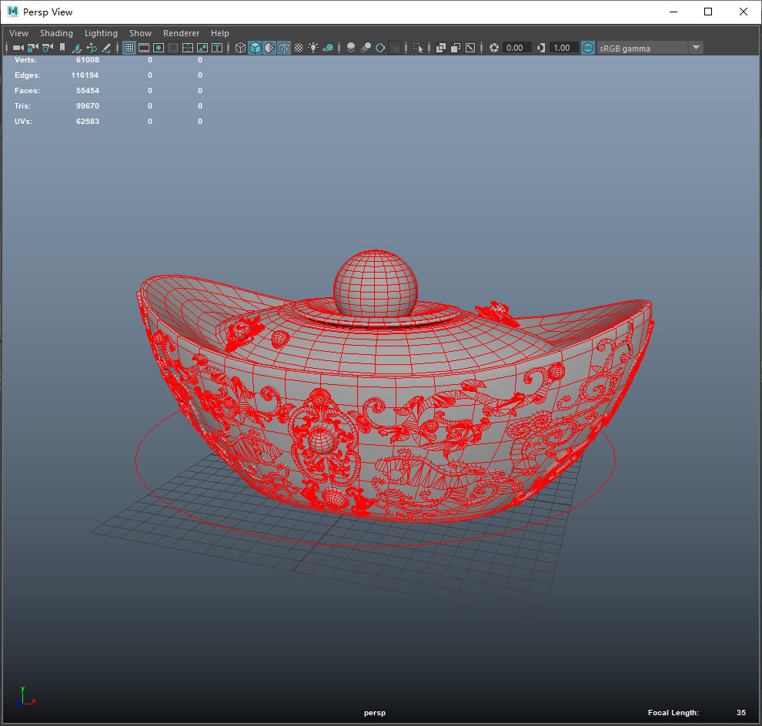The width and height of the screenshot is (762, 726).
Task: Toggle the Image Plane icon
Action: tap(77, 48)
